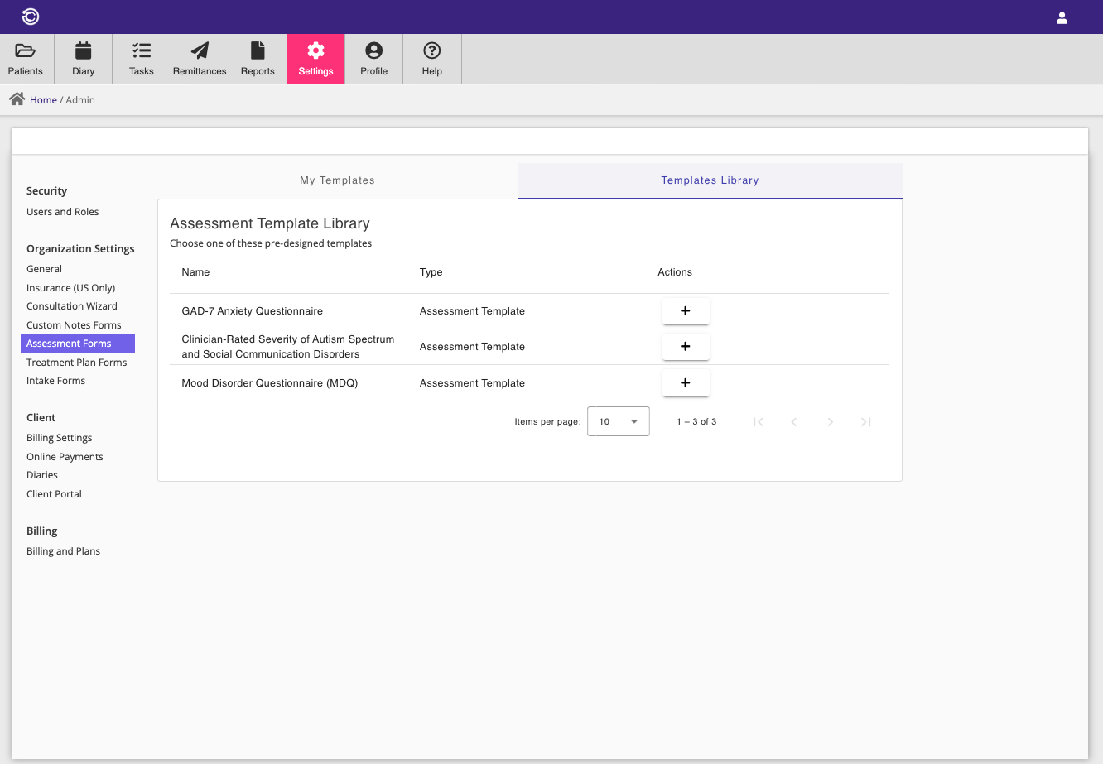The height and width of the screenshot is (764, 1103).
Task: Click the app logo in top bar
Action: pos(31,17)
